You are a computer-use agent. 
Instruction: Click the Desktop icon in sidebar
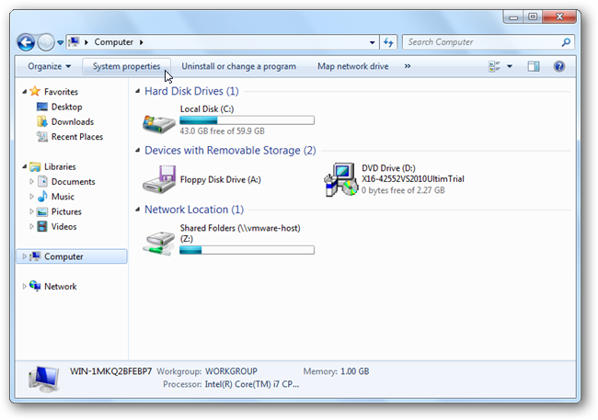(x=42, y=107)
